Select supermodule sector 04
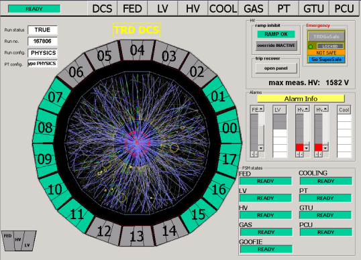 tap(138, 50)
